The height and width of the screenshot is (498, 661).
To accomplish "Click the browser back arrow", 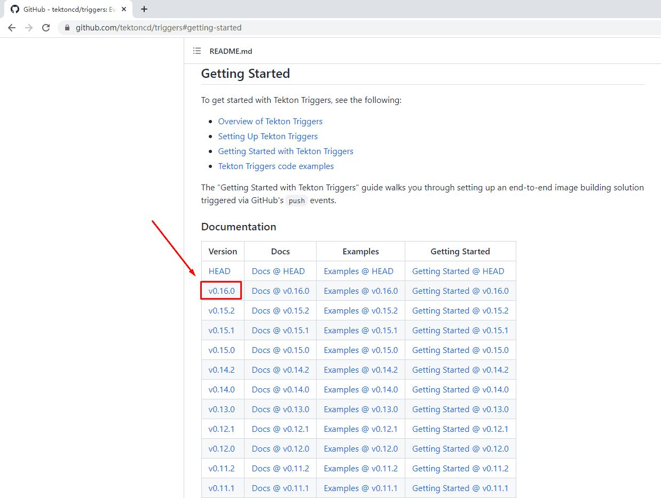I will pyautogui.click(x=12, y=28).
